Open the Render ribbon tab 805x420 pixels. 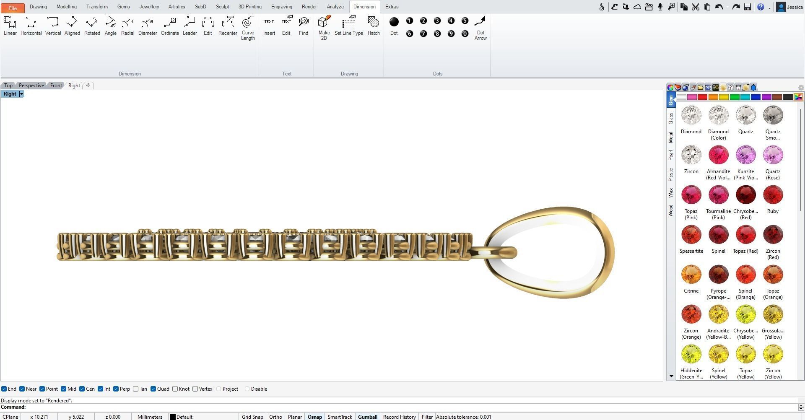pos(309,7)
